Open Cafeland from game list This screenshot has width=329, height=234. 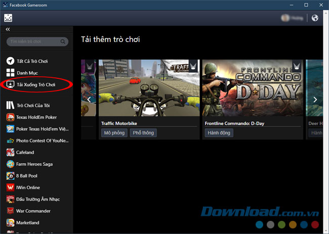25,152
